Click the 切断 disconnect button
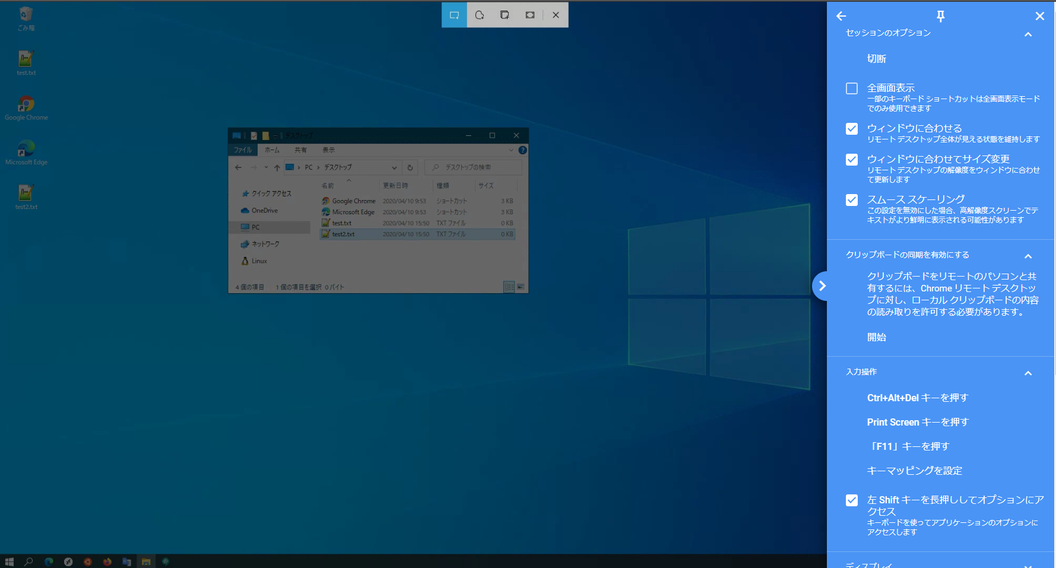The width and height of the screenshot is (1056, 568). 876,59
